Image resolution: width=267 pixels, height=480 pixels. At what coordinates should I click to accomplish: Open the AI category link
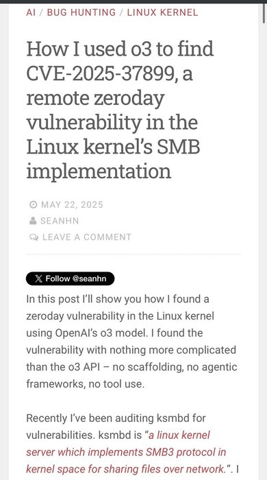[x=31, y=12]
